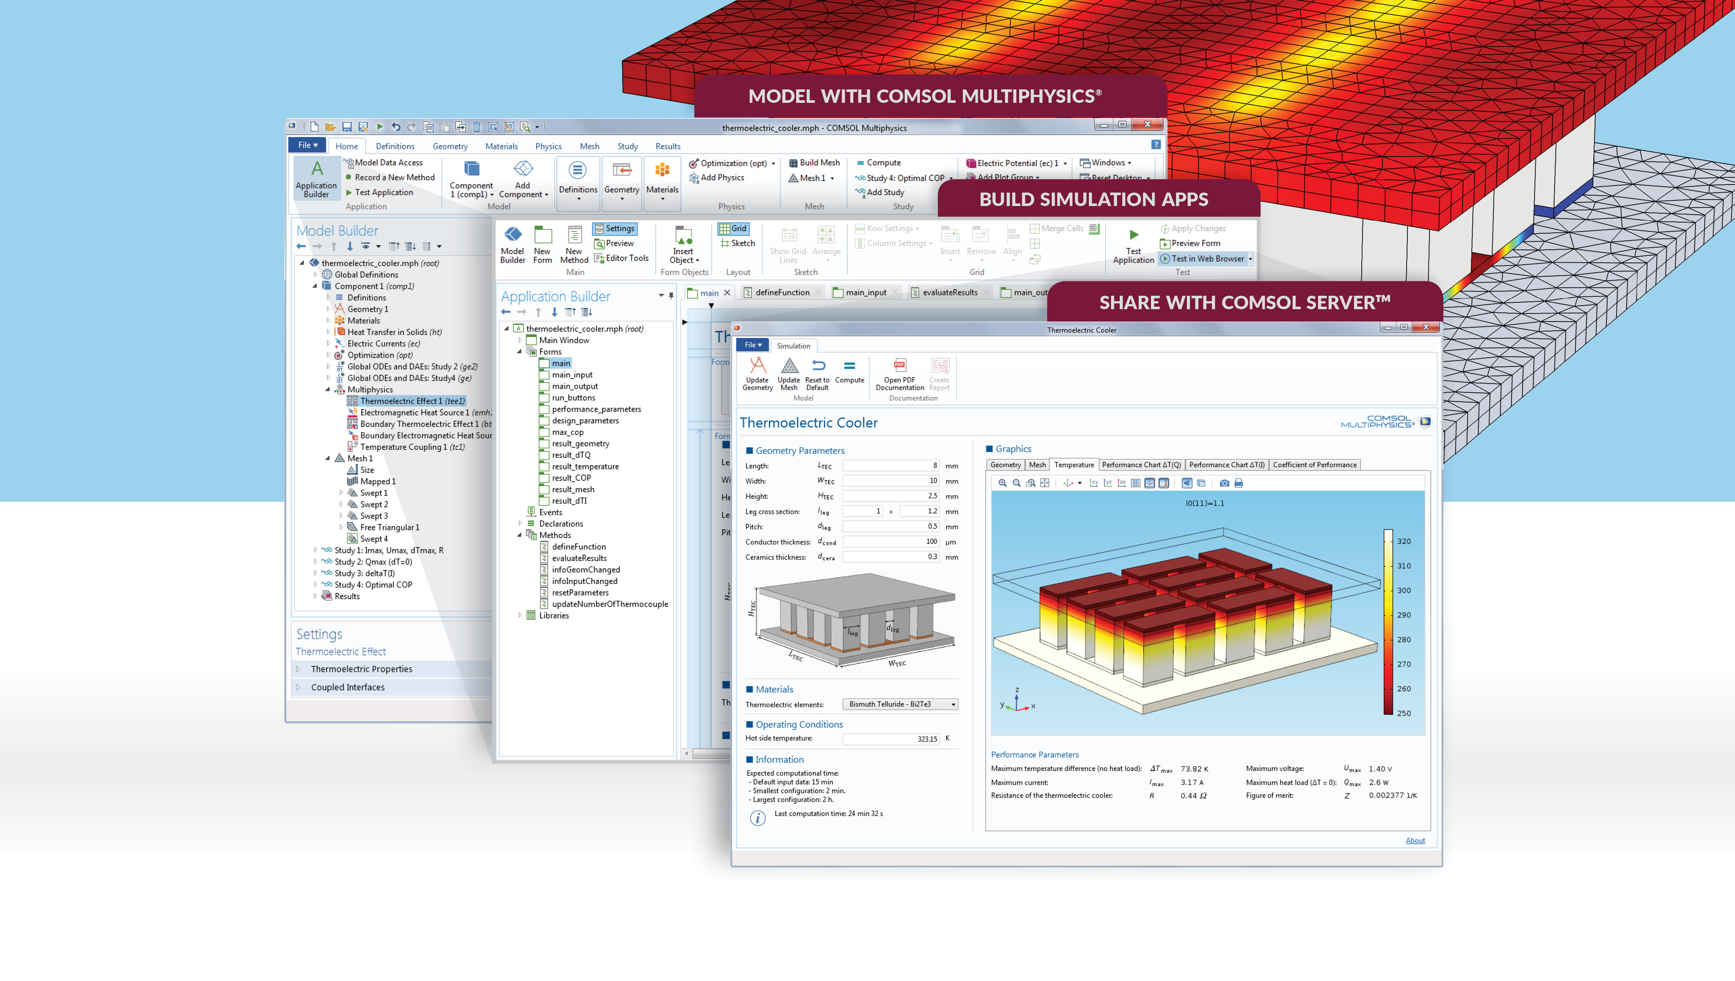Screen dimensions: 1735x981
Task: Select Mesh tab in Graphics panel
Action: point(1037,465)
